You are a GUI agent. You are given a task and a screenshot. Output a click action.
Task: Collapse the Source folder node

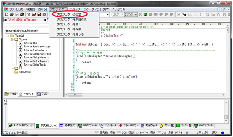coord(12,40)
